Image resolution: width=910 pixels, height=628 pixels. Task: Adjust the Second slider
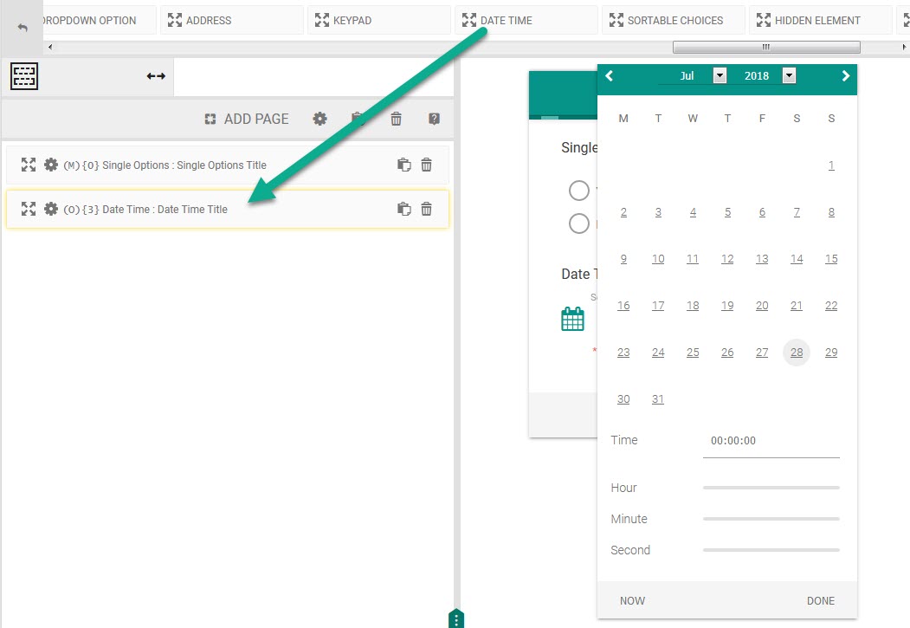pyautogui.click(x=771, y=550)
